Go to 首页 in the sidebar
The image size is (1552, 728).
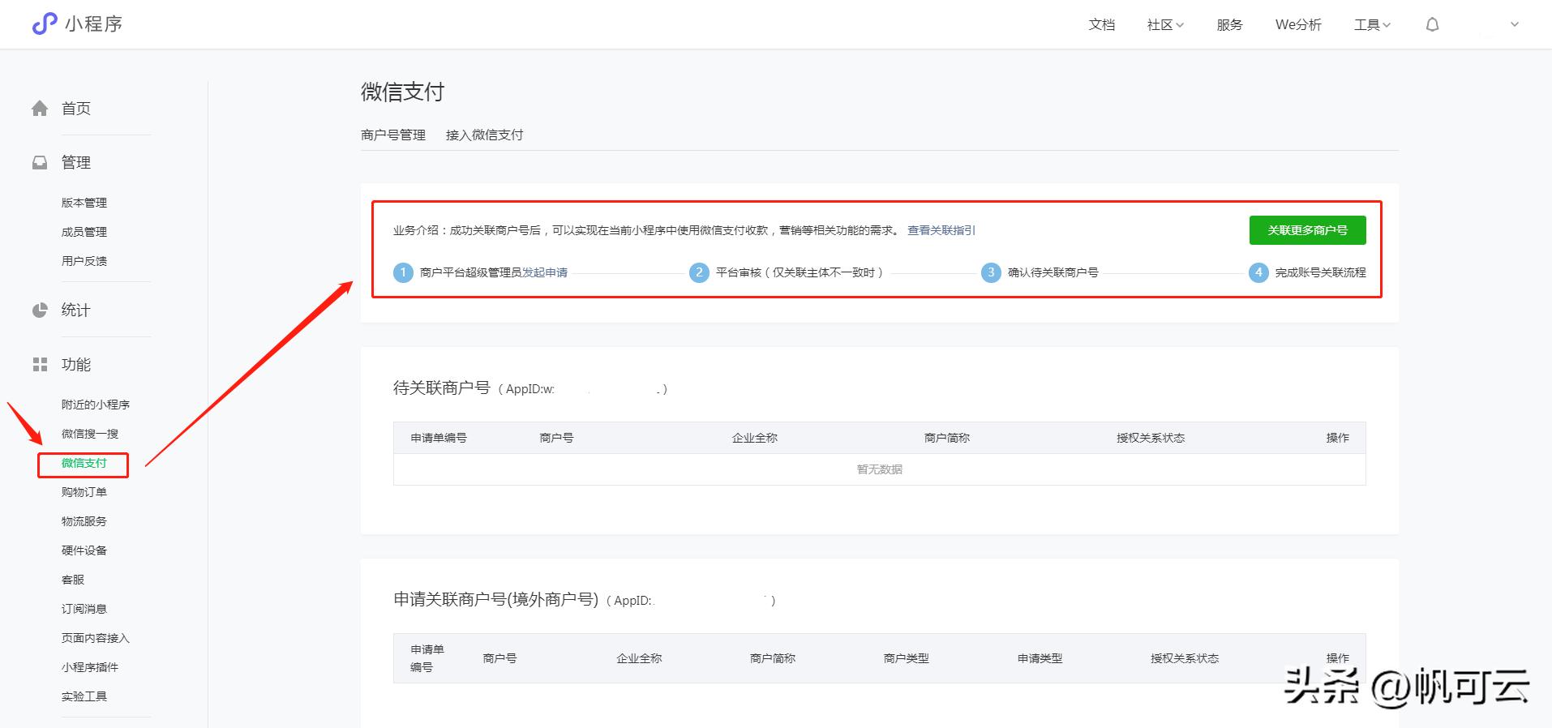pos(76,108)
